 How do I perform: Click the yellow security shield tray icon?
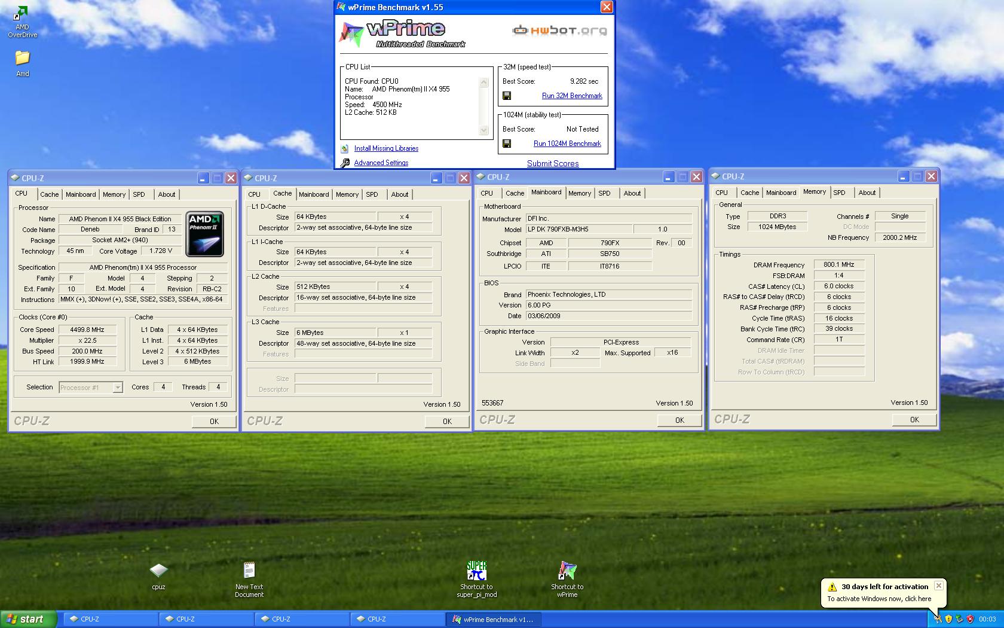coord(948,619)
